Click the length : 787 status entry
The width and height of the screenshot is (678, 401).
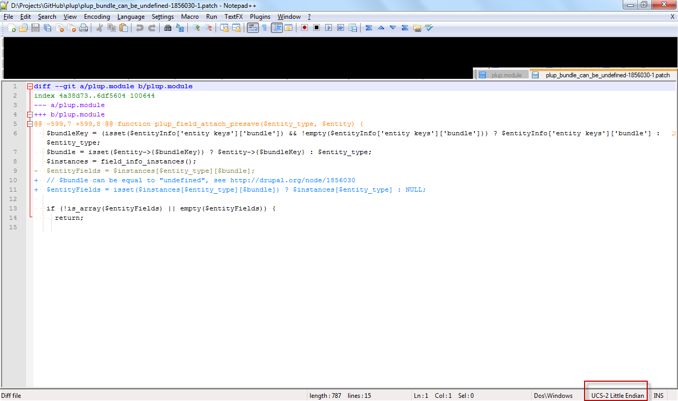tap(325, 396)
